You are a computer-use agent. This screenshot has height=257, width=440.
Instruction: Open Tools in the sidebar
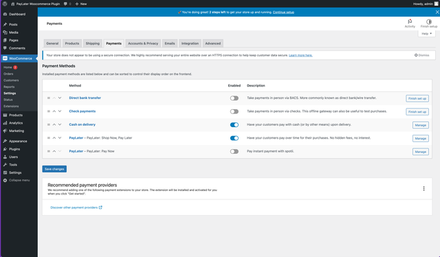[13, 165]
